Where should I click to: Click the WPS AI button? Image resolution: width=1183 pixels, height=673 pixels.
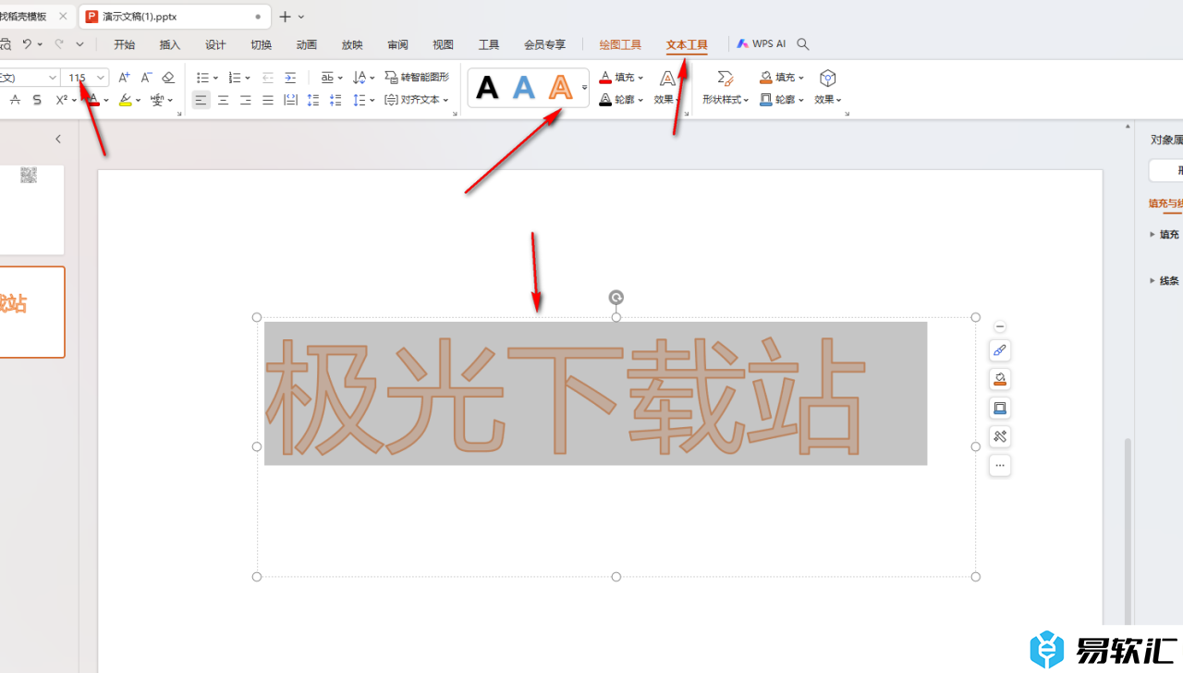point(762,43)
